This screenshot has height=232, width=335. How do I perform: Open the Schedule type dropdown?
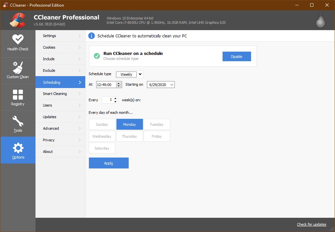[129, 74]
